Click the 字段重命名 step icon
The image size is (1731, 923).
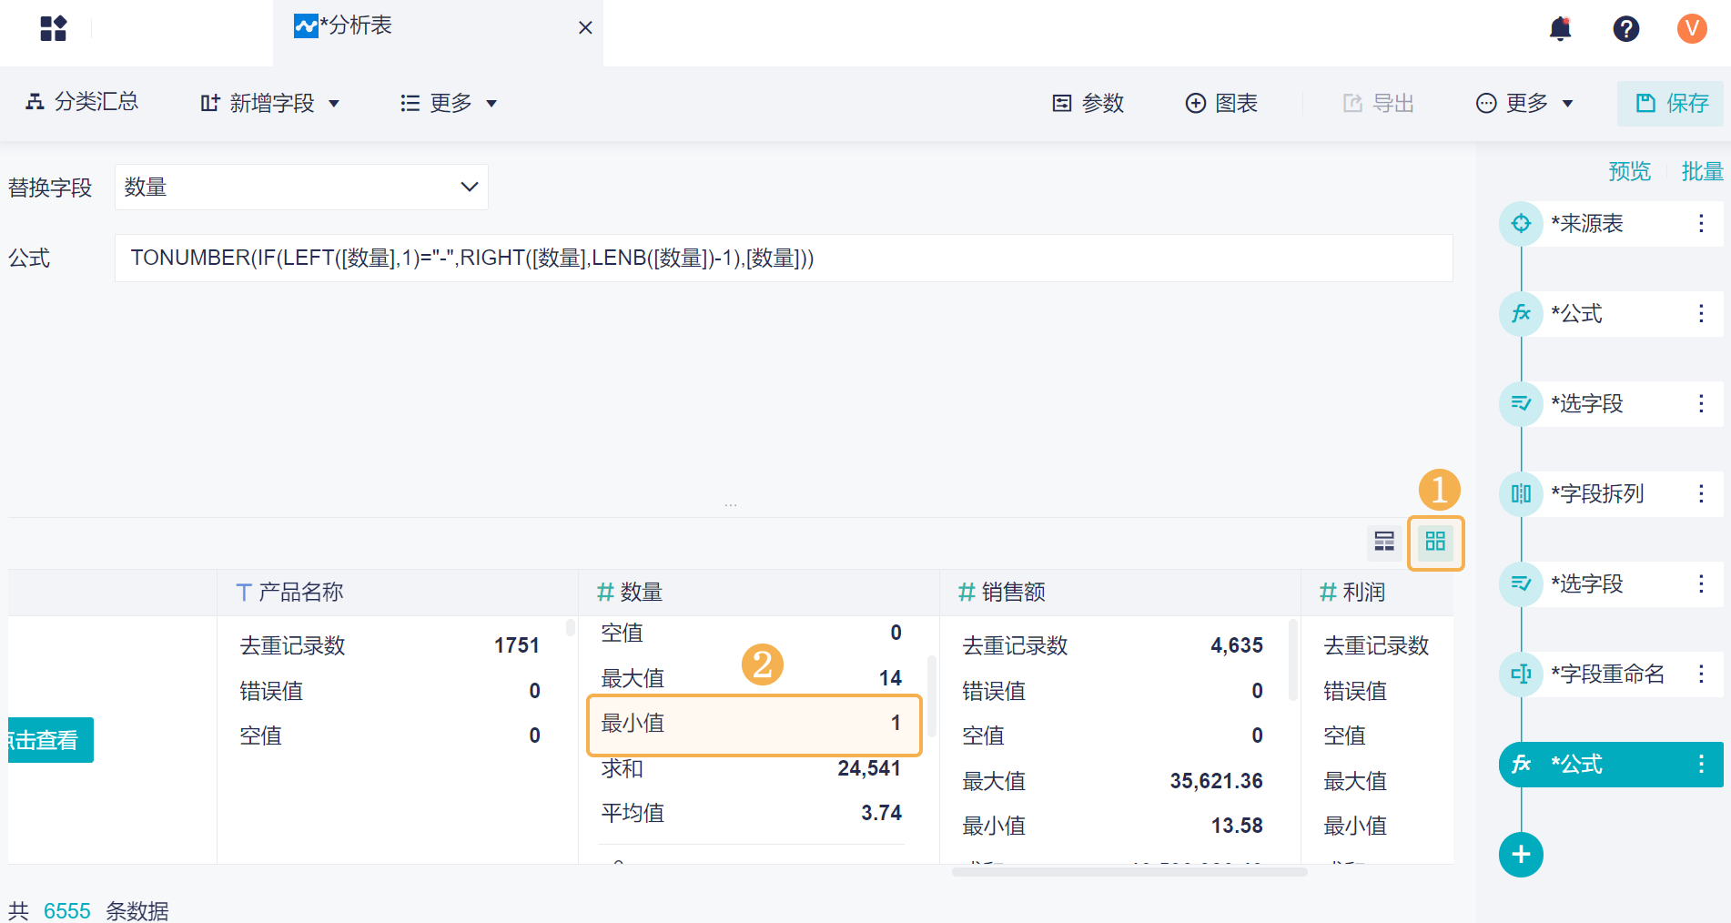pos(1521,674)
